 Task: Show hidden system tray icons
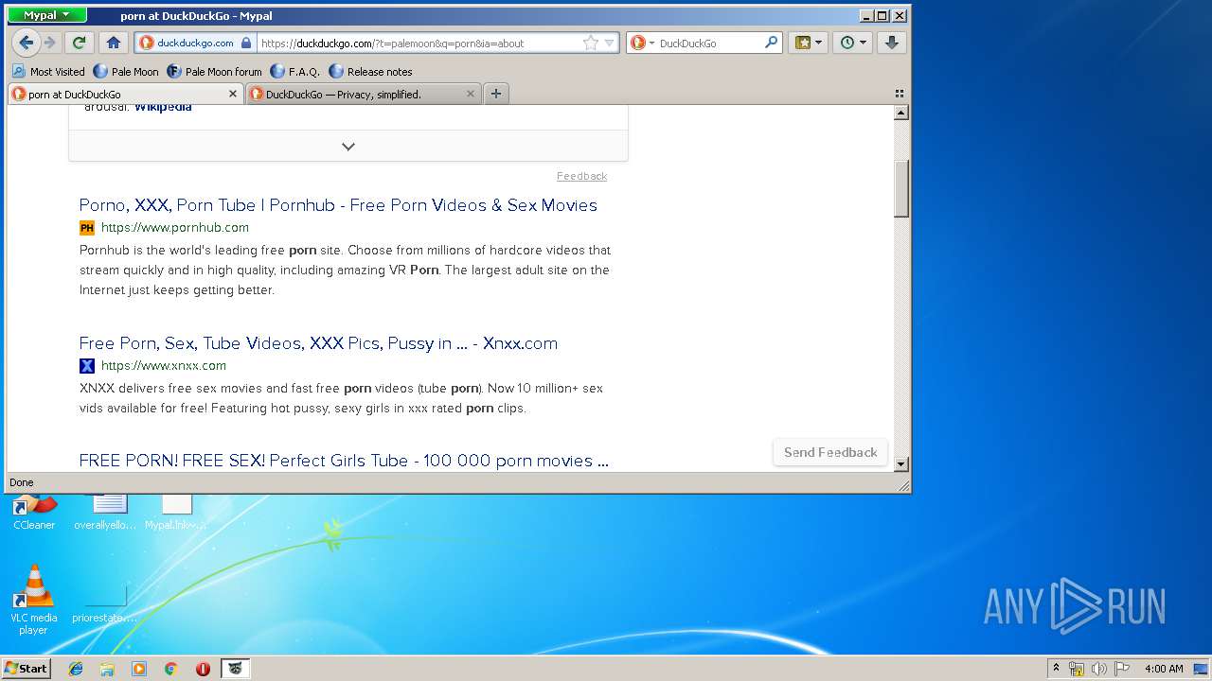1056,668
